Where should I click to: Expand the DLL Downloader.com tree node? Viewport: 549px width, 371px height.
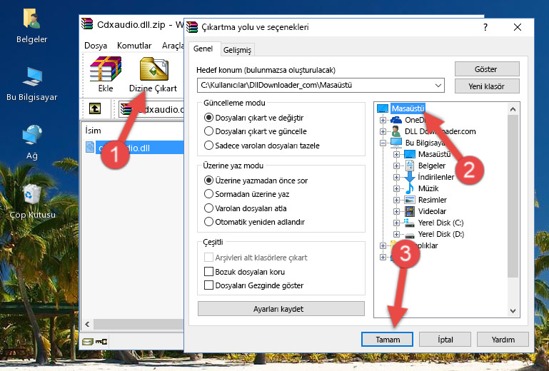(383, 131)
